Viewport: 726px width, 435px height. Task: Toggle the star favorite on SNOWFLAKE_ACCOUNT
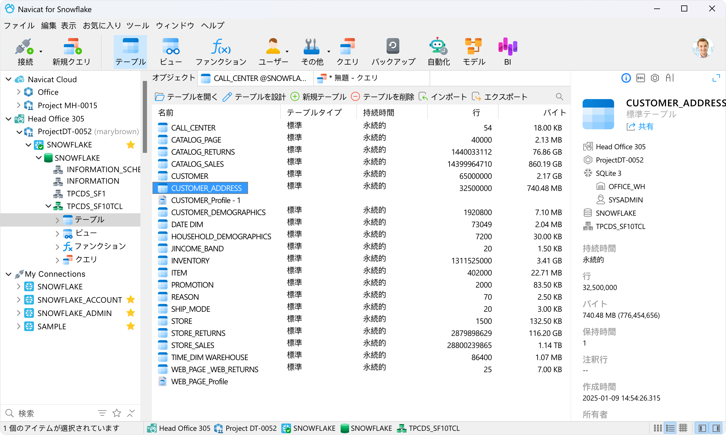click(131, 300)
